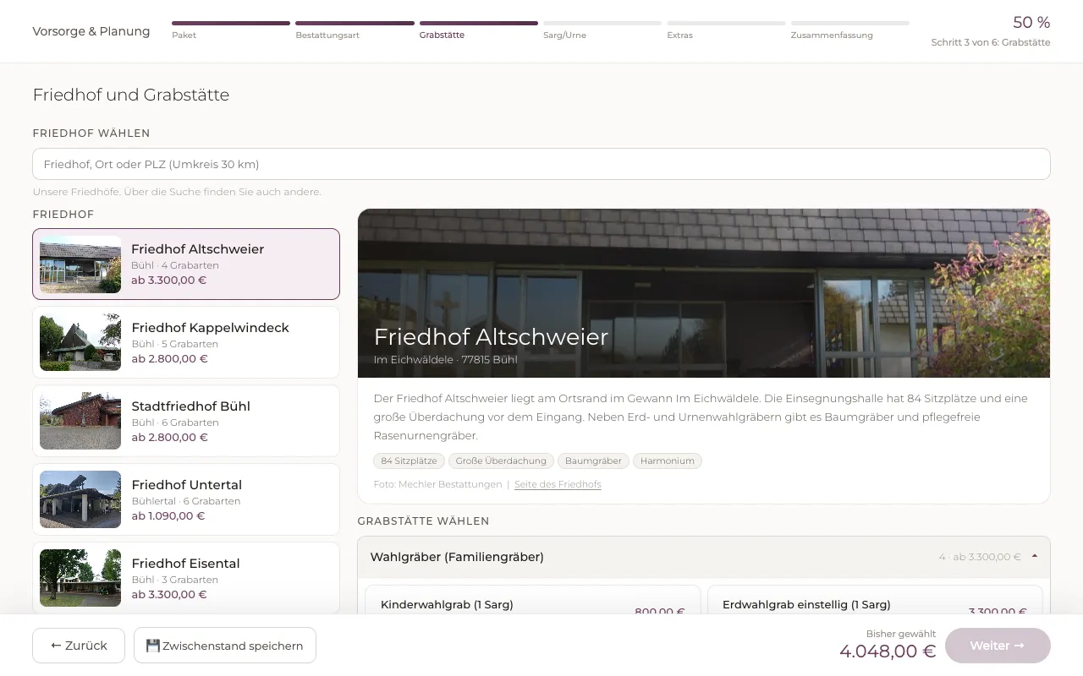Click the floppy disk save icon
This screenshot has width=1083, height=676.
coord(153,646)
